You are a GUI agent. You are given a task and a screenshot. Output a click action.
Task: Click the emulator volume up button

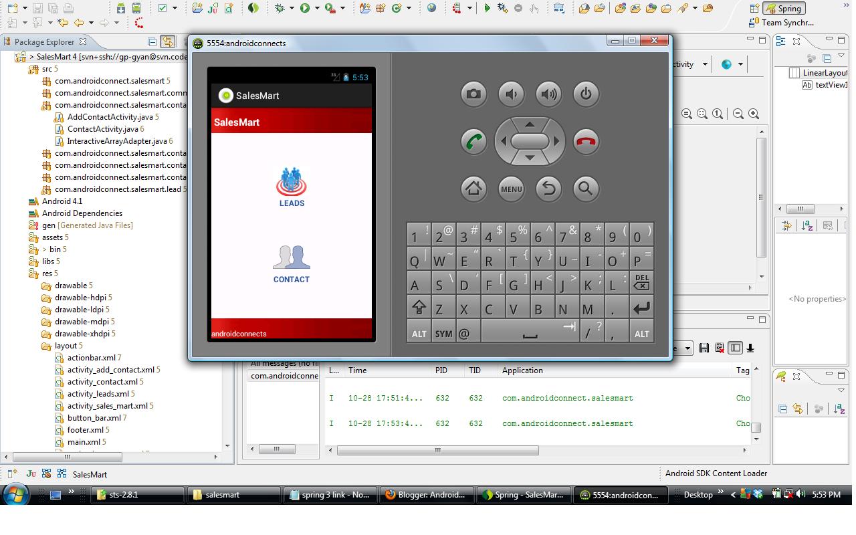tap(548, 94)
